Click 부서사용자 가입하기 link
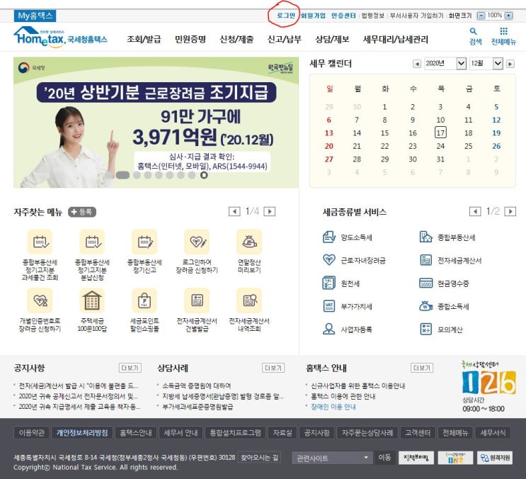The image size is (526, 479). click(x=416, y=16)
